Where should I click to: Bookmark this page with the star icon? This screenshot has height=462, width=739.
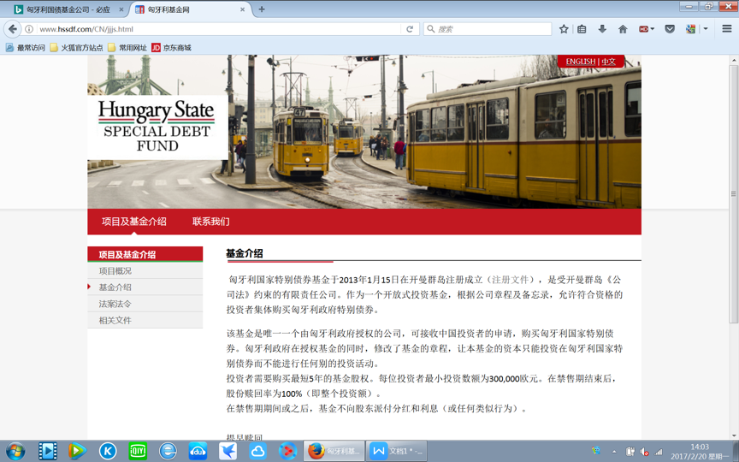[564, 29]
